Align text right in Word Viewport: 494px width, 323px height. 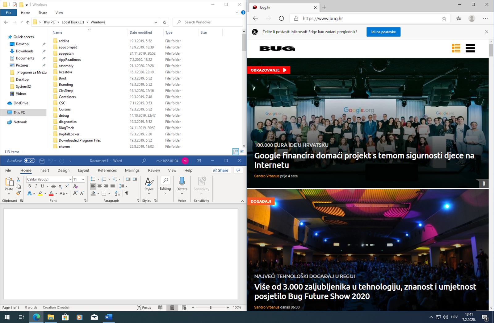click(106, 186)
